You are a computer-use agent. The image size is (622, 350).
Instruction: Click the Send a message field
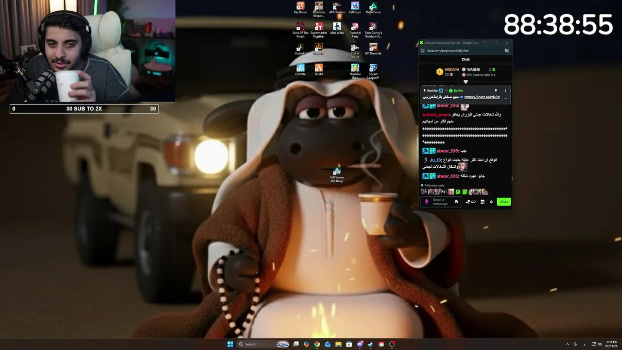pyautogui.click(x=441, y=202)
